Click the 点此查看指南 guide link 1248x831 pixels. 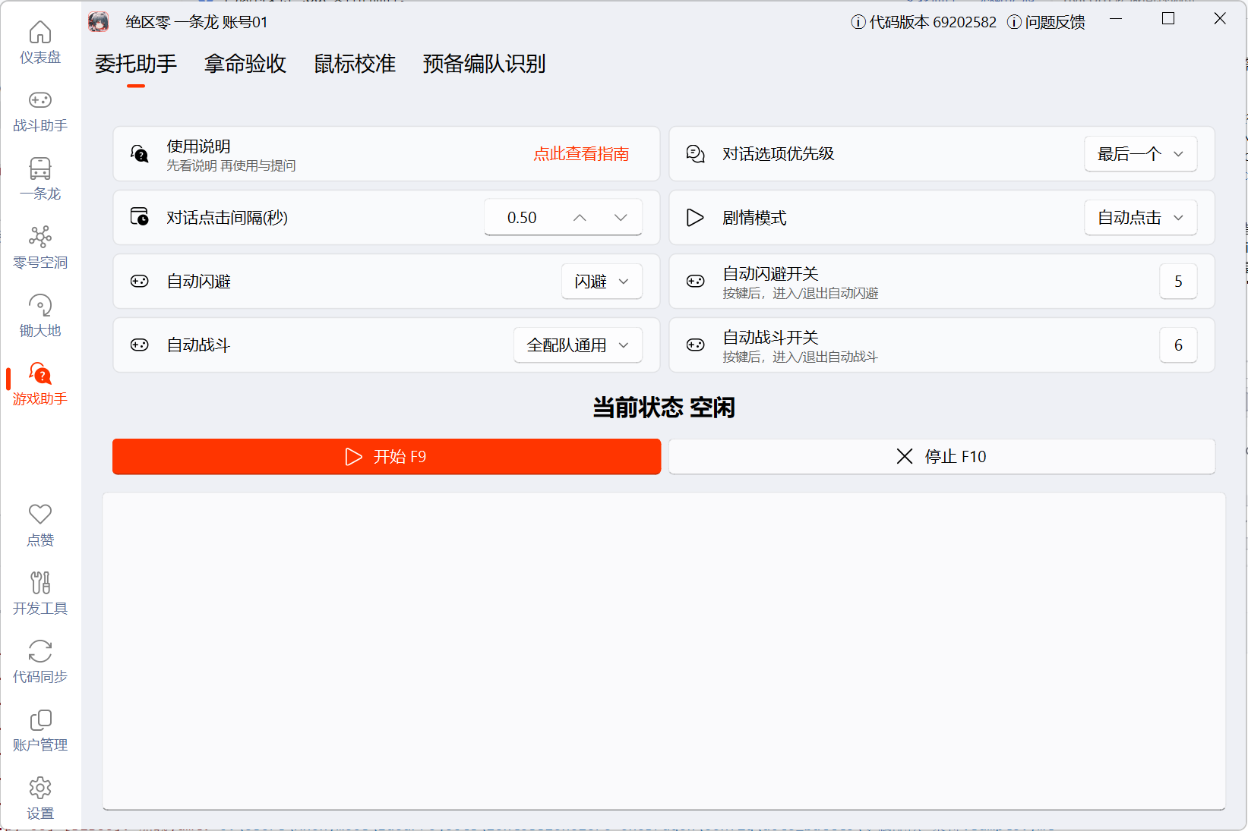click(x=581, y=154)
